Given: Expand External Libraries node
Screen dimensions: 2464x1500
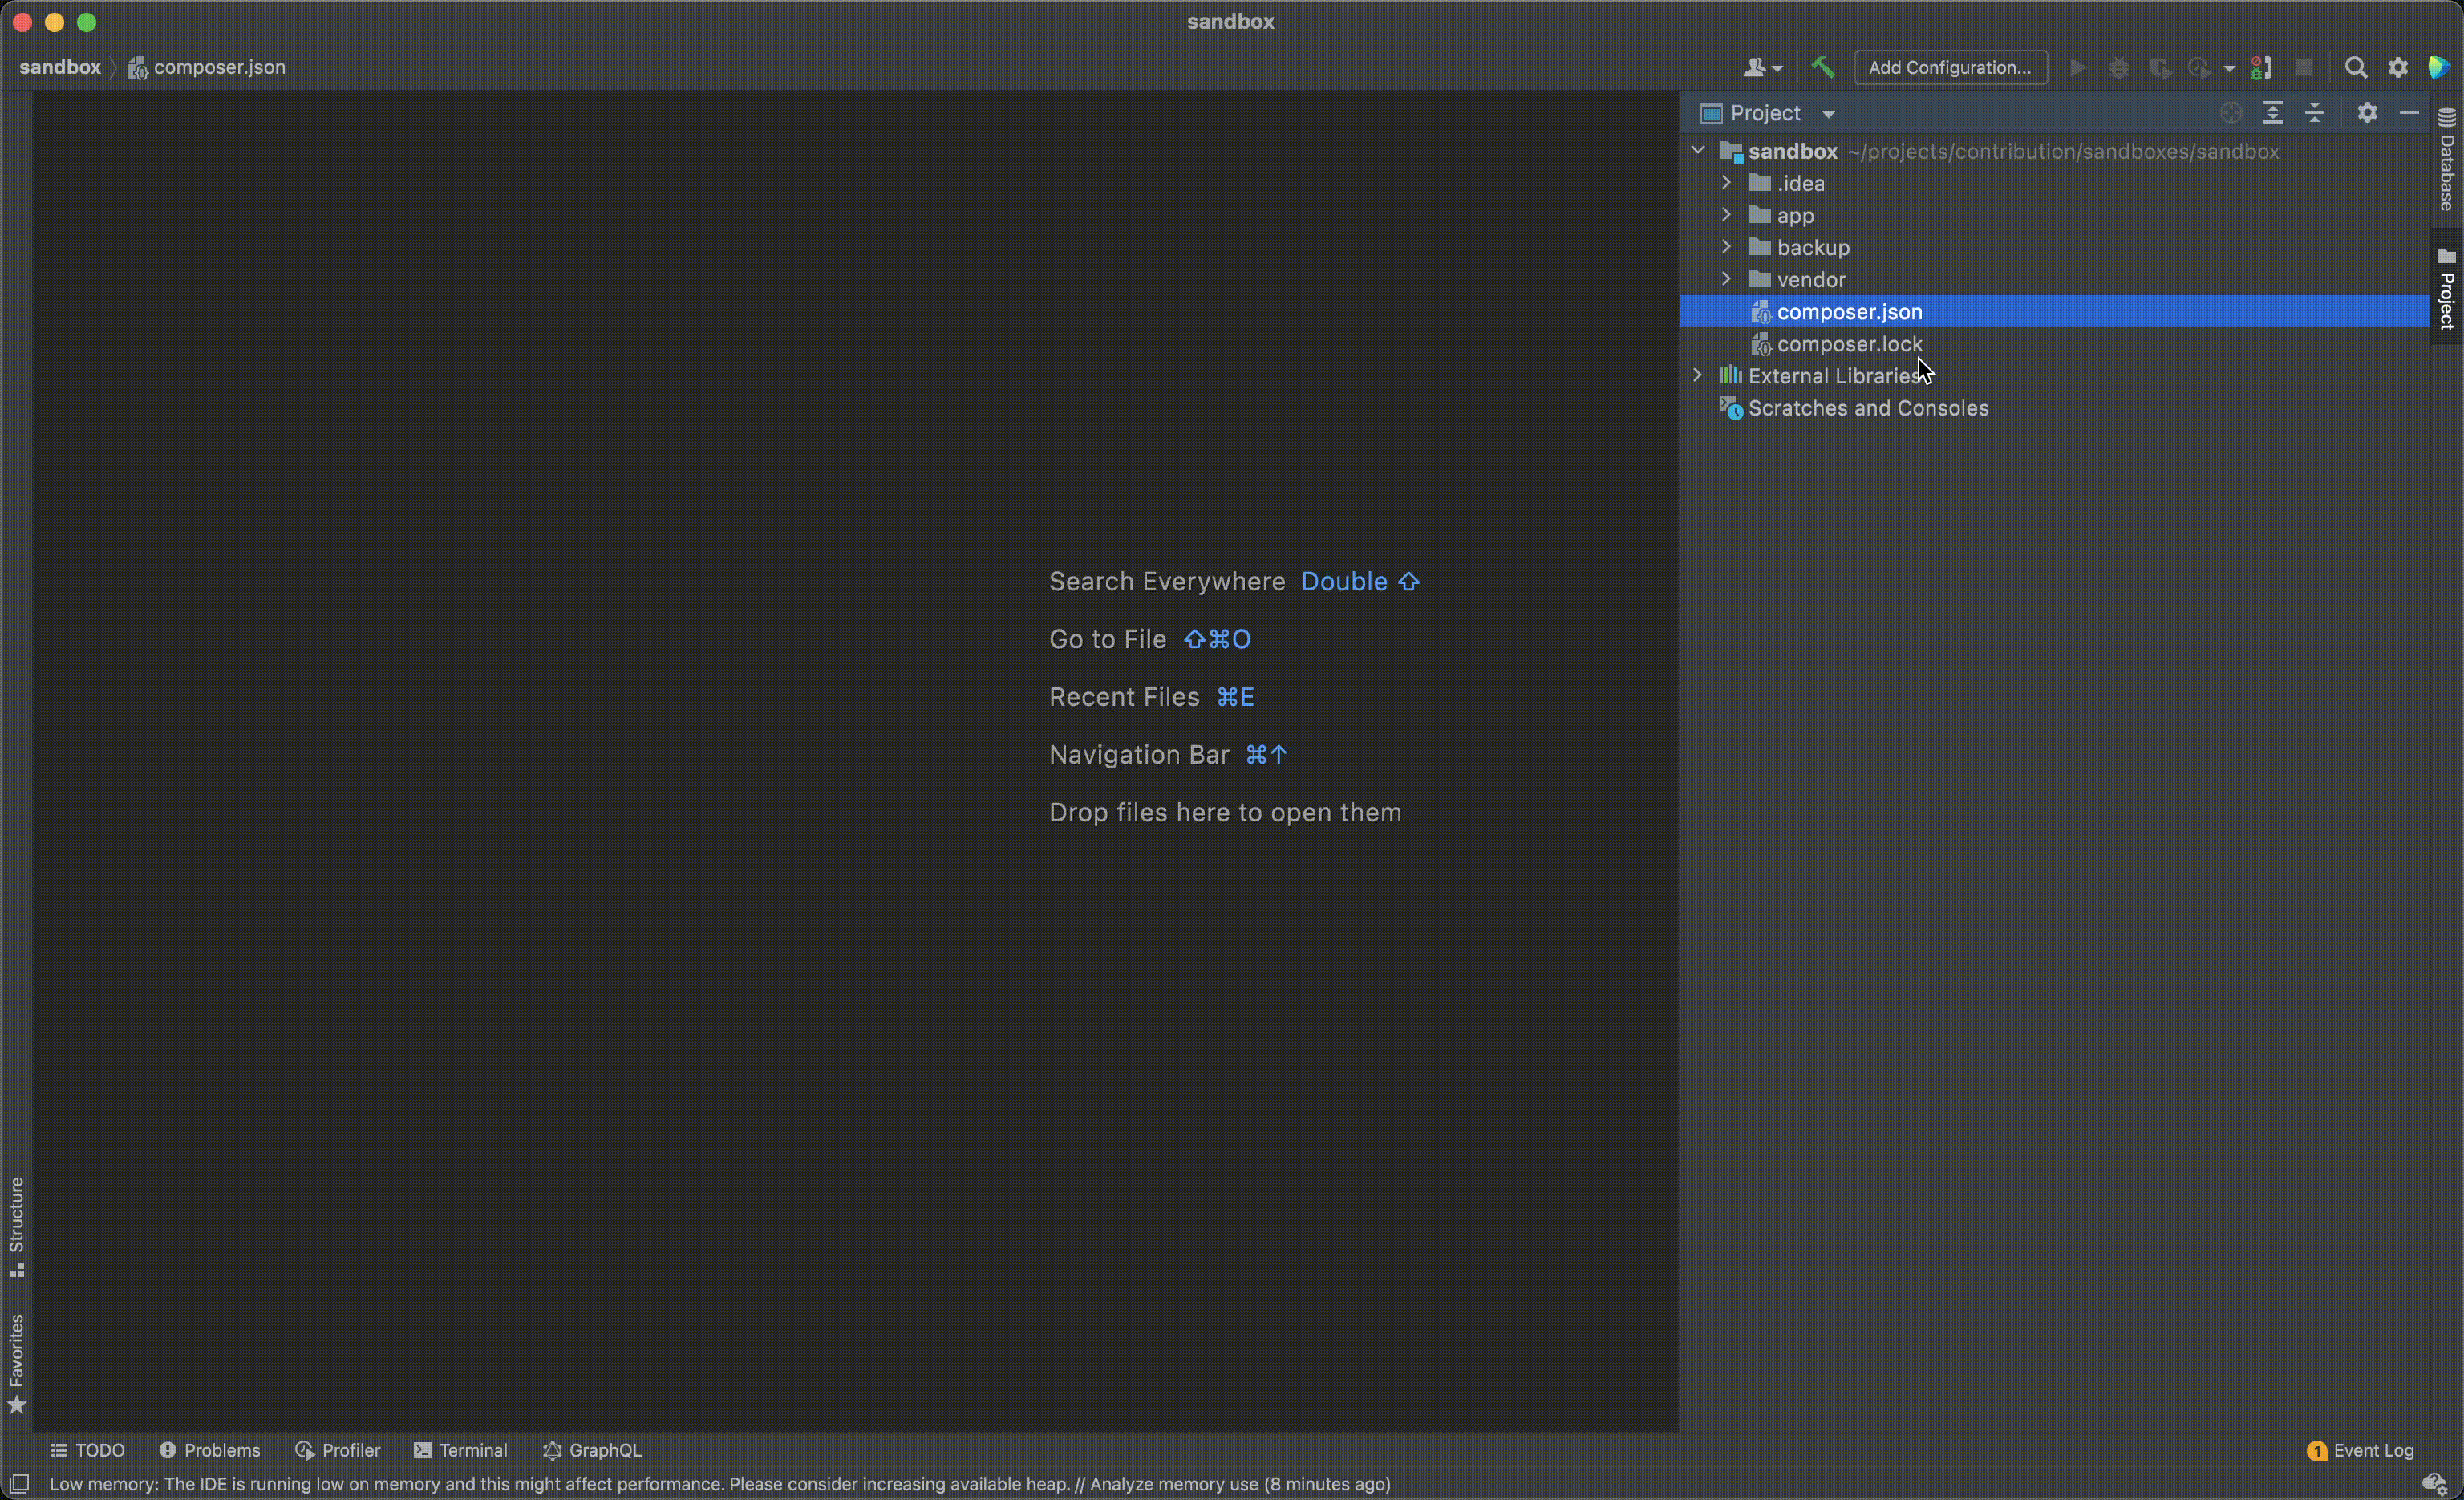Looking at the screenshot, I should click(1697, 375).
